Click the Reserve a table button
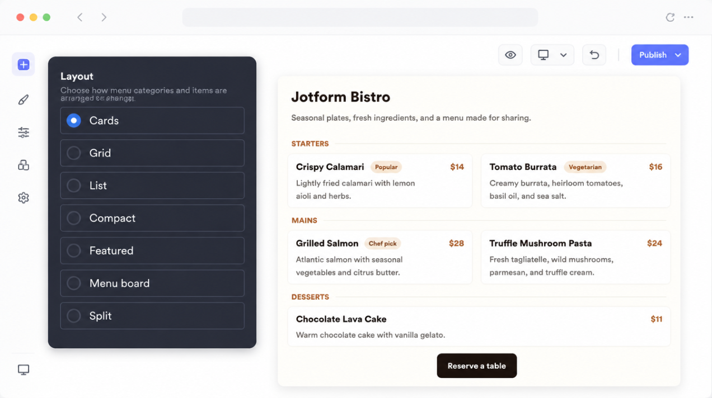 click(x=477, y=366)
